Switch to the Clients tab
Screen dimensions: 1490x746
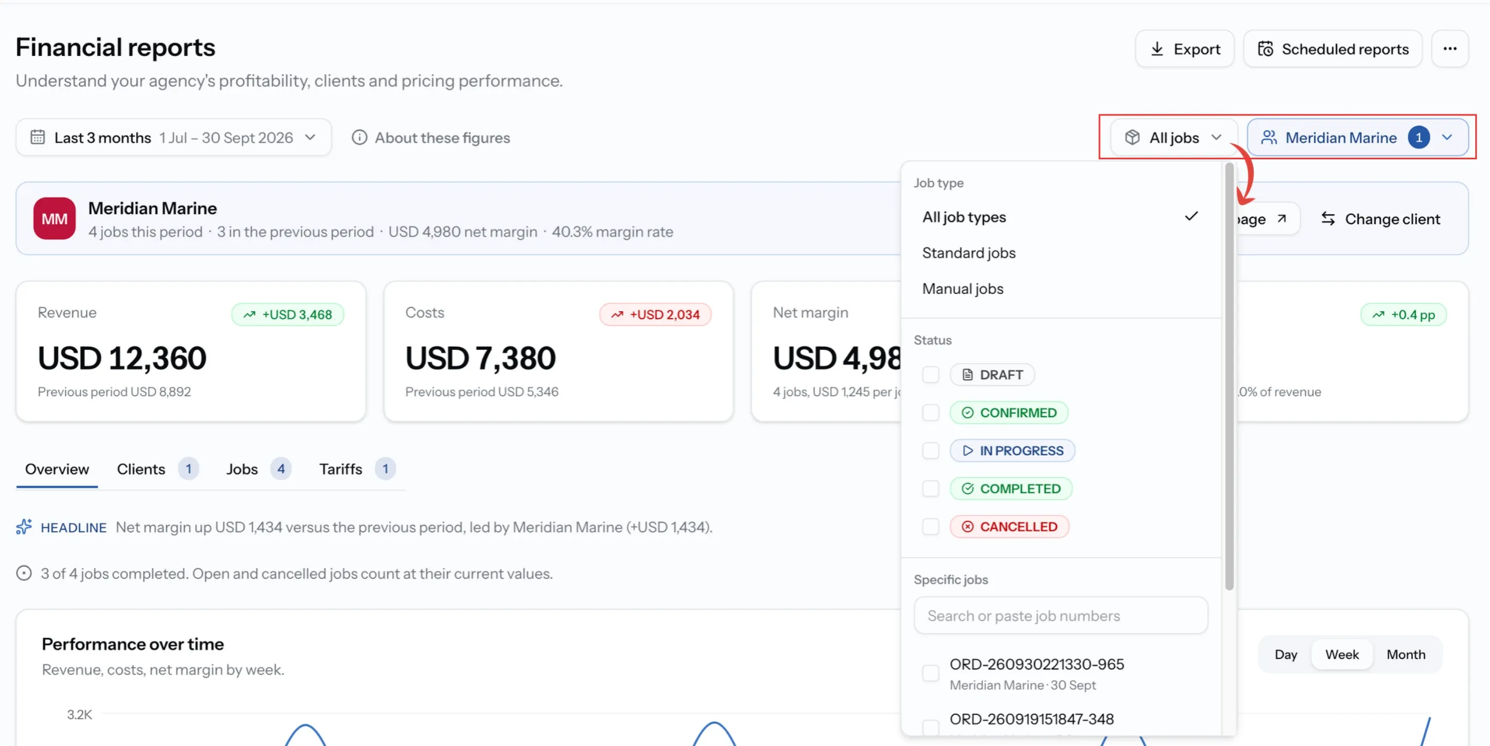coord(157,469)
